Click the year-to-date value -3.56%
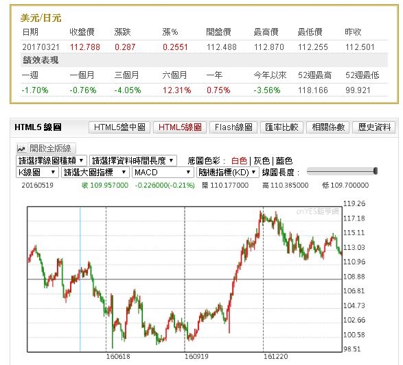Viewport: 403px width, 365px height. pos(267,90)
